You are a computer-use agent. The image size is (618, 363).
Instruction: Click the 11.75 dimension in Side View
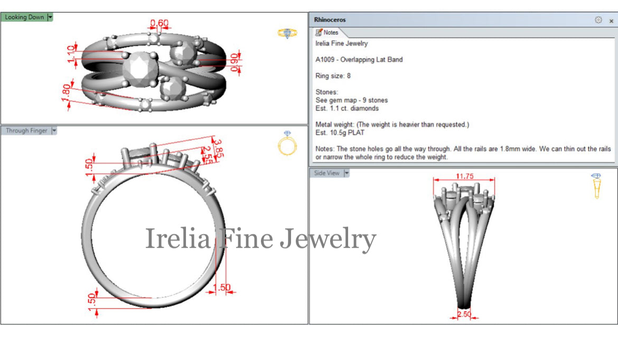pyautogui.click(x=465, y=176)
